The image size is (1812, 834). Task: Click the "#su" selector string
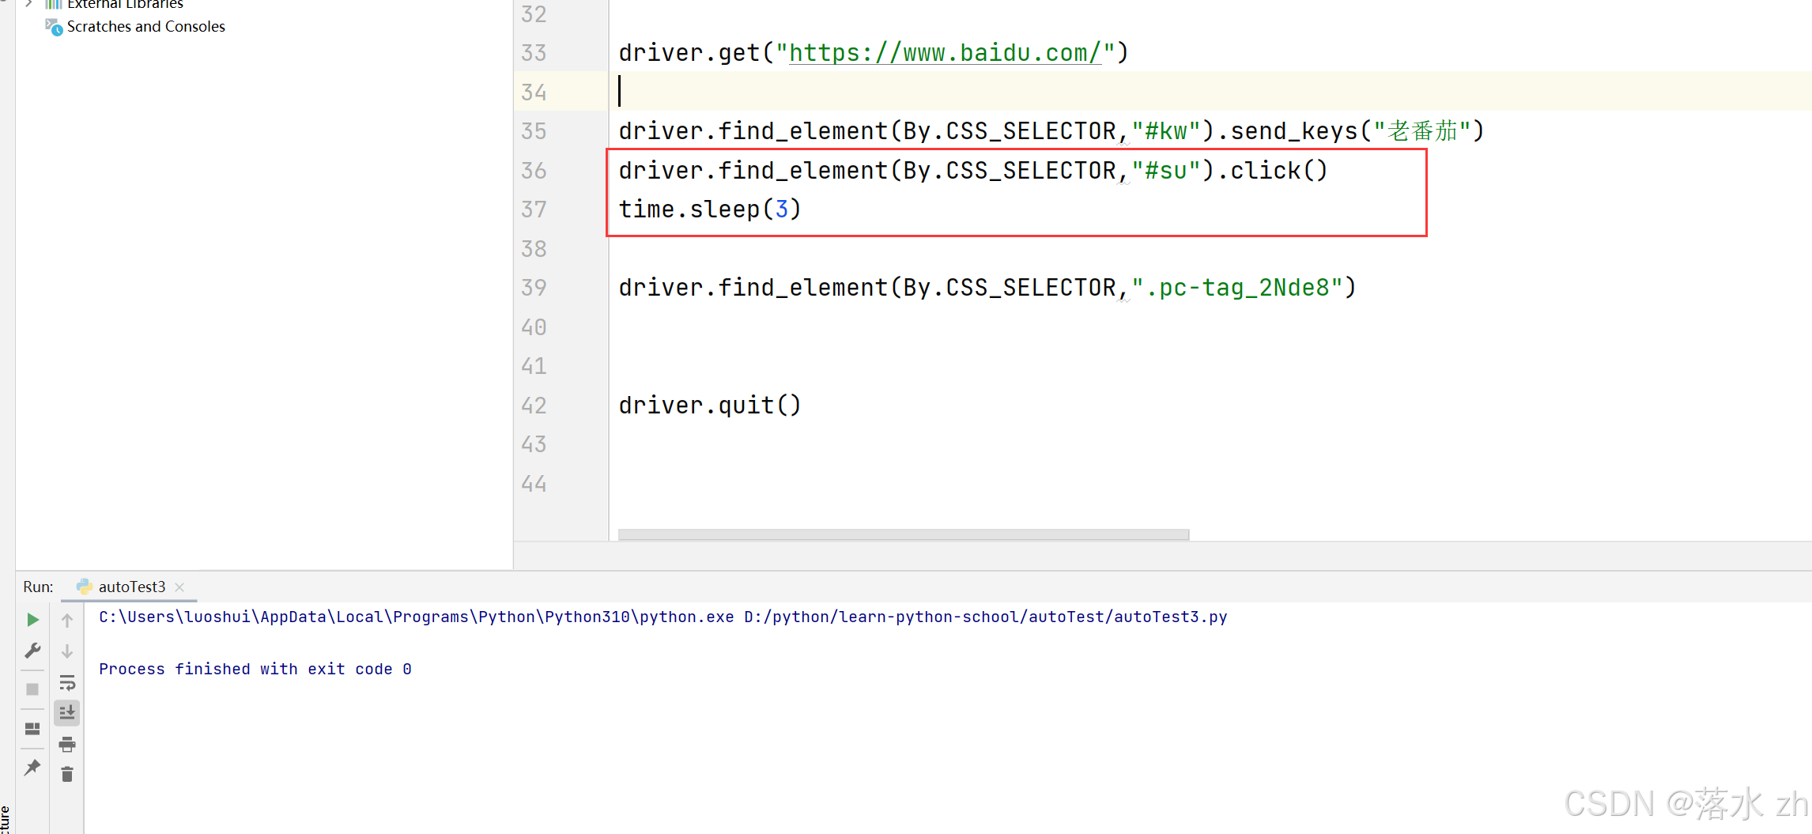pos(1166,170)
